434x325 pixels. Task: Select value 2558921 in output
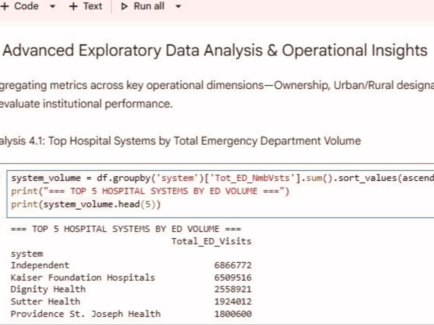click(x=233, y=289)
